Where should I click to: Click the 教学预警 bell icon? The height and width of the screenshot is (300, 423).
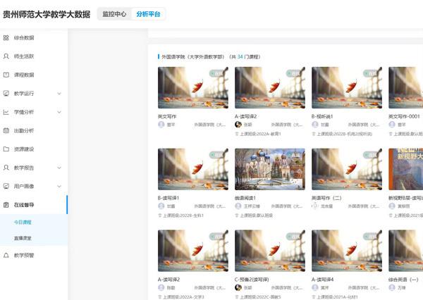click(6, 255)
